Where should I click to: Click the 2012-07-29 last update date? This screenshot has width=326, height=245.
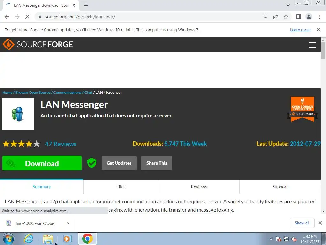305,144
